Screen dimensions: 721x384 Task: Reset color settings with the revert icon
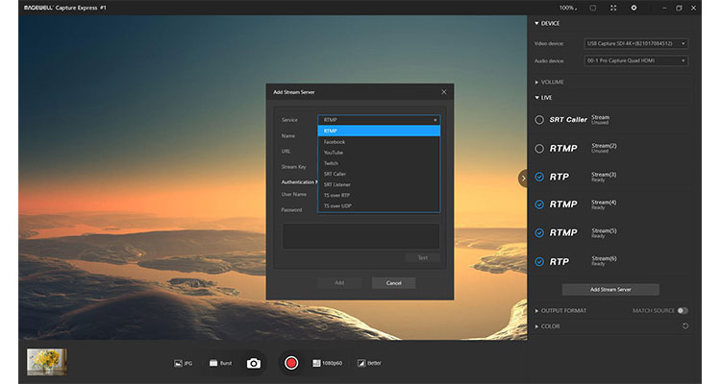coord(685,326)
